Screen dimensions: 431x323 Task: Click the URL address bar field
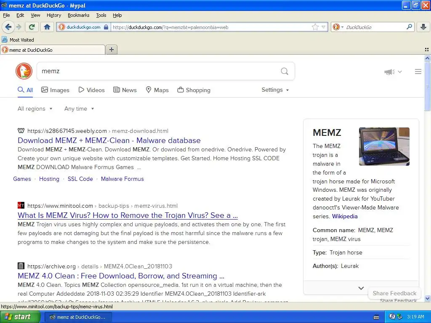(211, 27)
